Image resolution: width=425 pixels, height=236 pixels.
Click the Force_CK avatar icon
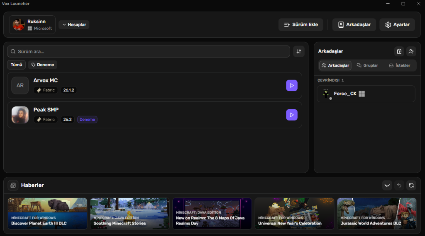pos(326,94)
